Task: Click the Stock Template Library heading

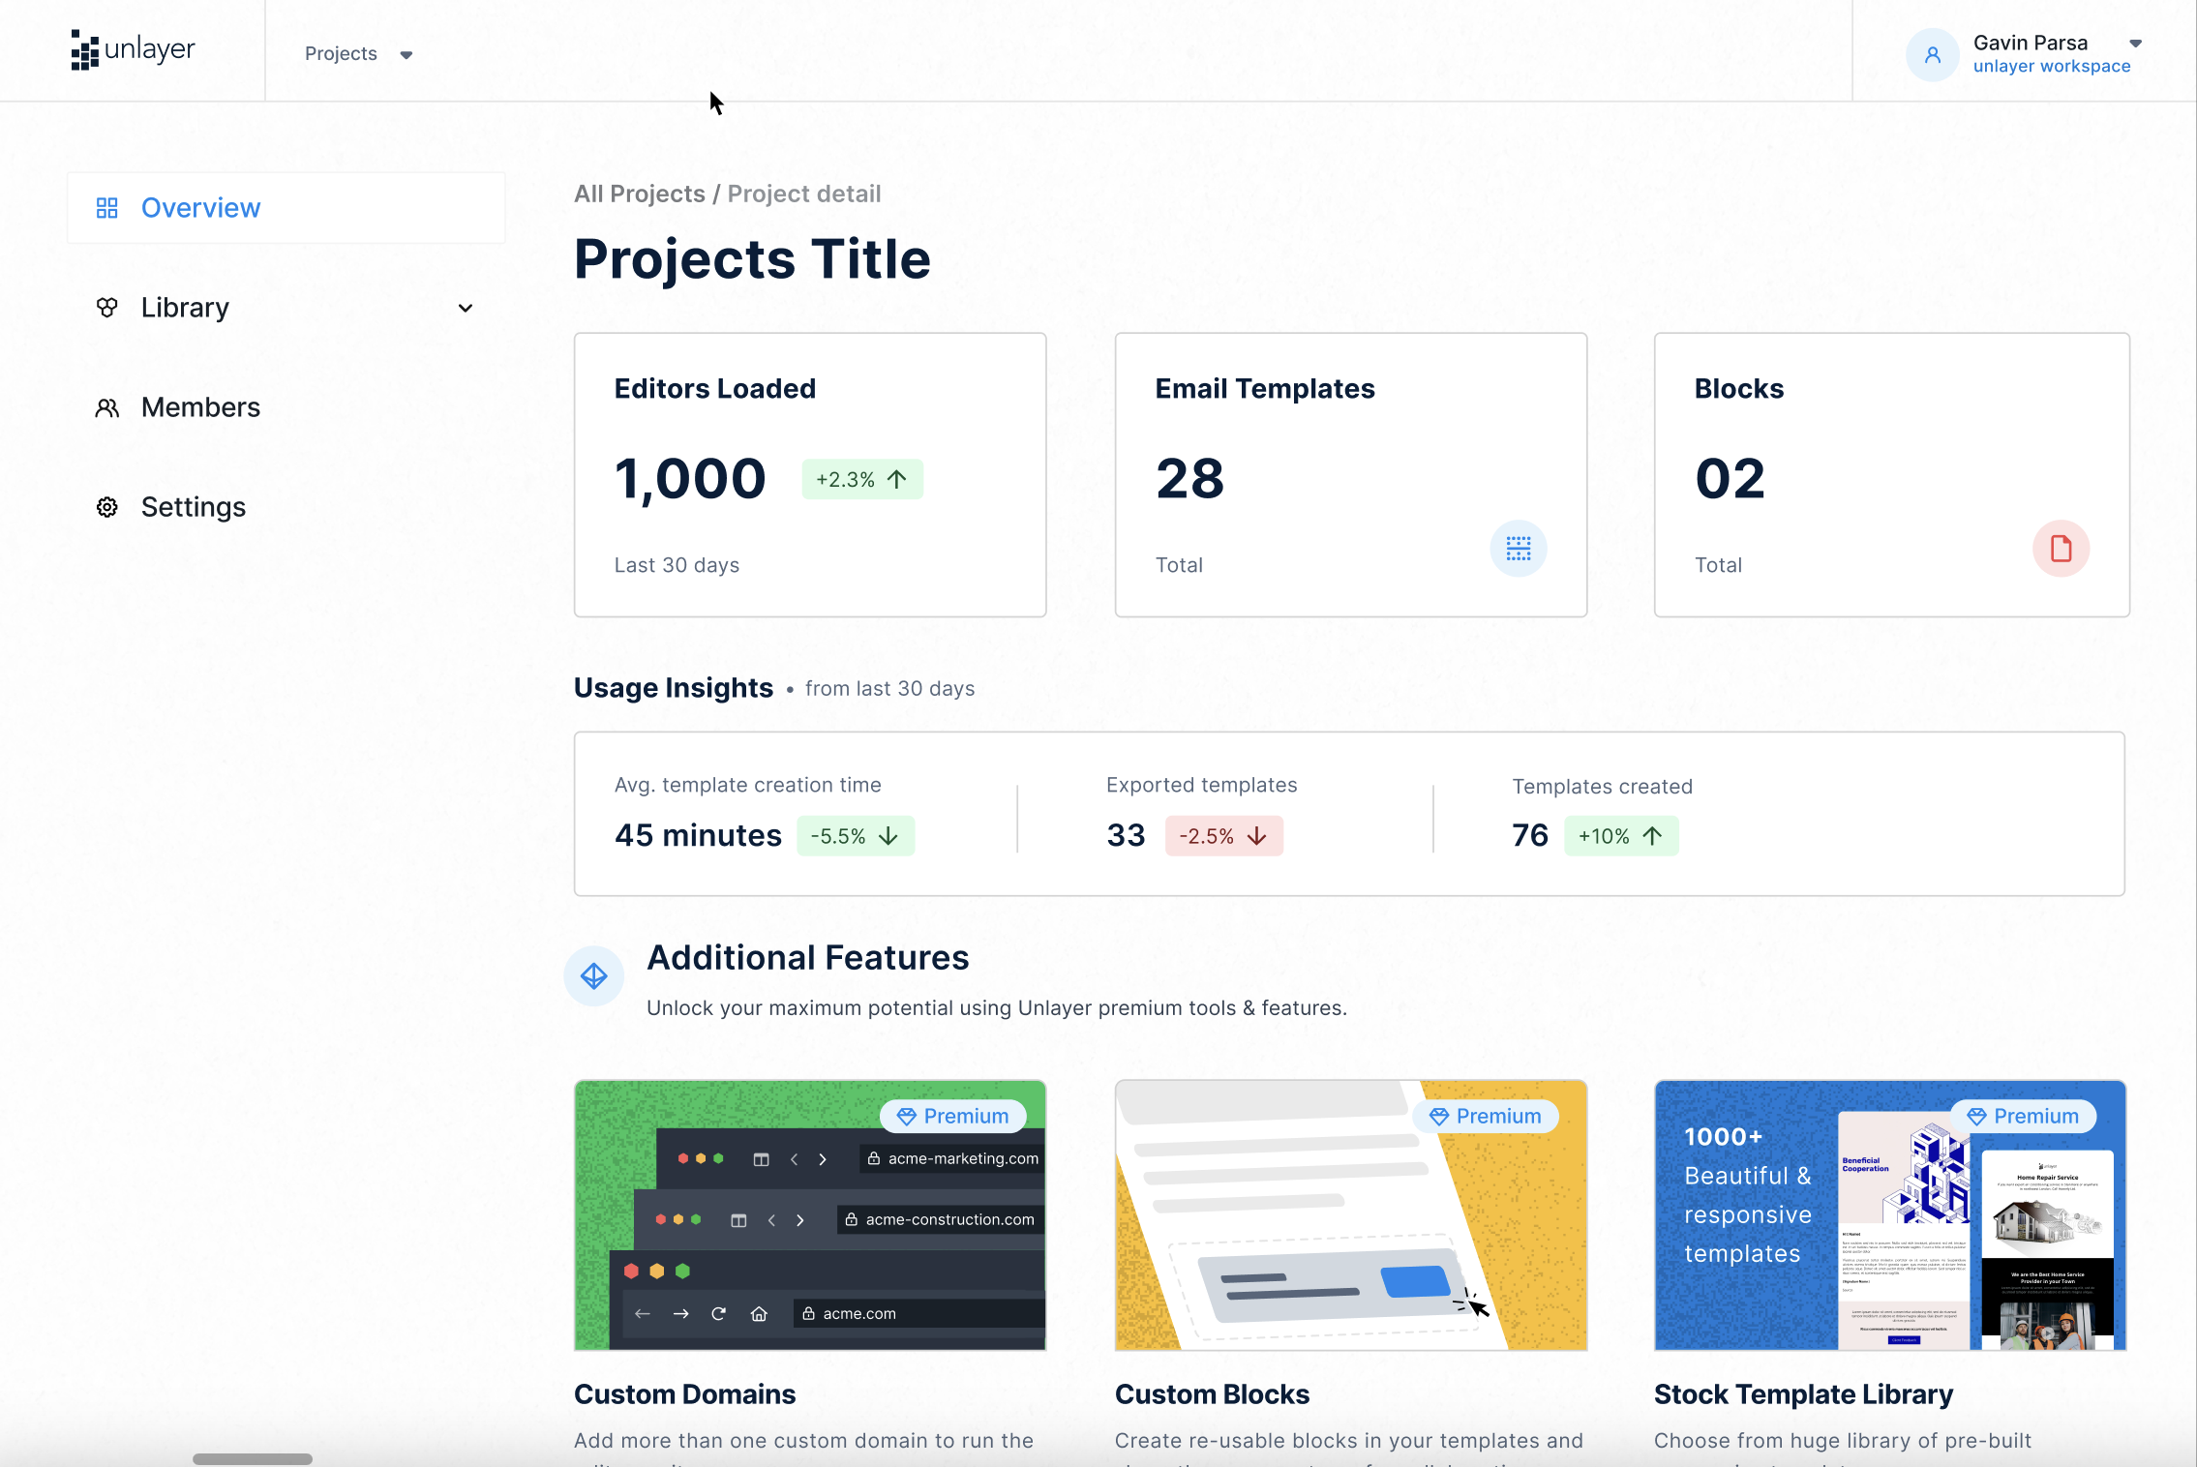Action: 1803,1394
